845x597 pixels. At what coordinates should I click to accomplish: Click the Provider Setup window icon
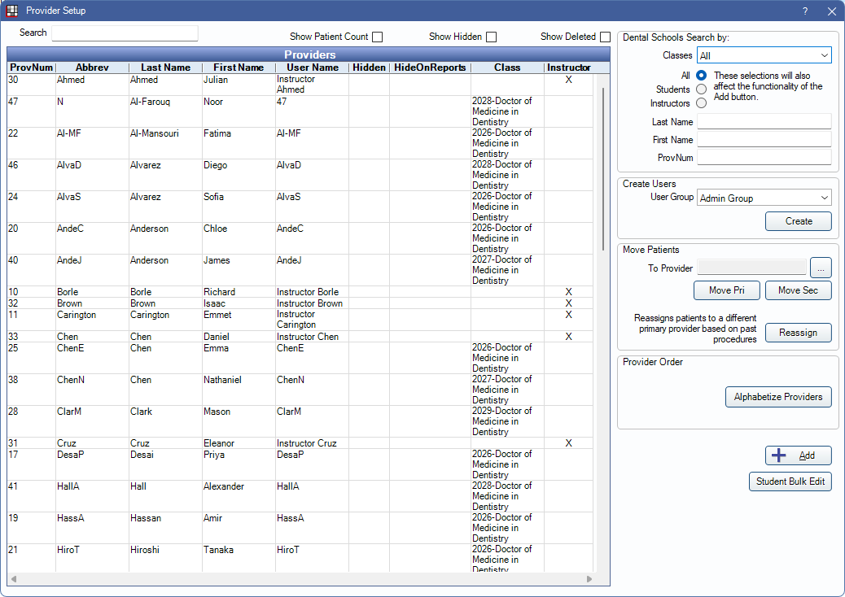12,11
